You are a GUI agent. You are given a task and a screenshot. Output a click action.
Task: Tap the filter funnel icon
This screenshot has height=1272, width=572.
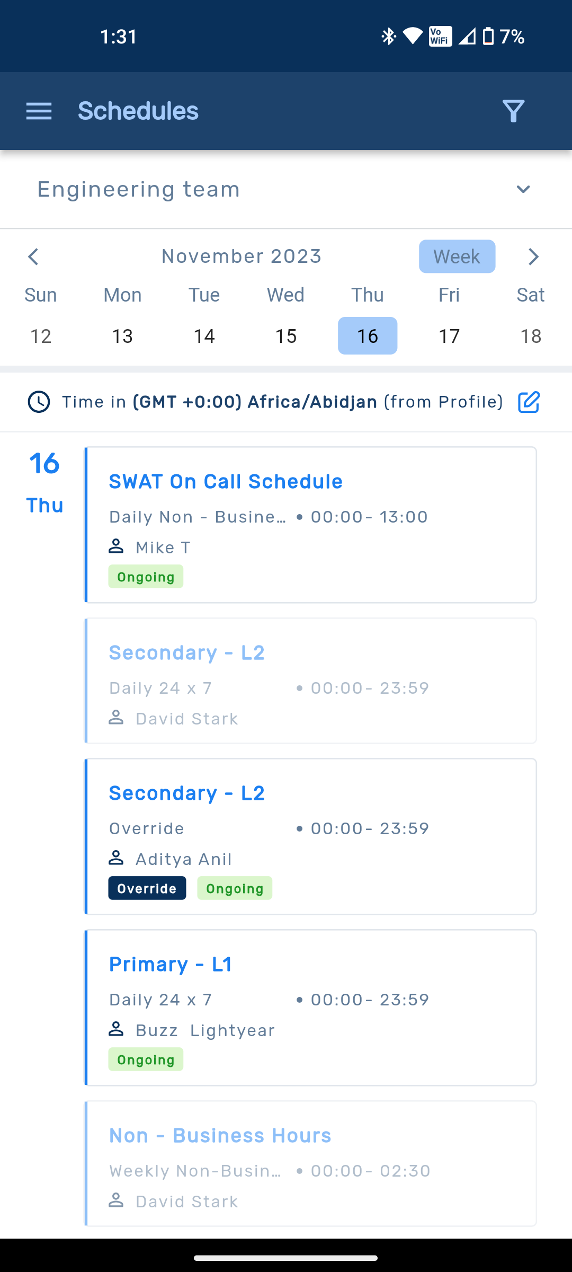click(x=513, y=111)
